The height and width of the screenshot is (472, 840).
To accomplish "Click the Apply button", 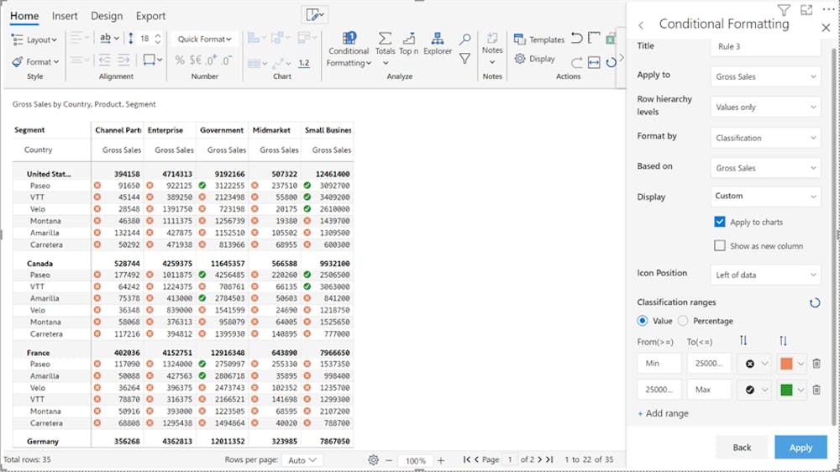I will (x=800, y=448).
